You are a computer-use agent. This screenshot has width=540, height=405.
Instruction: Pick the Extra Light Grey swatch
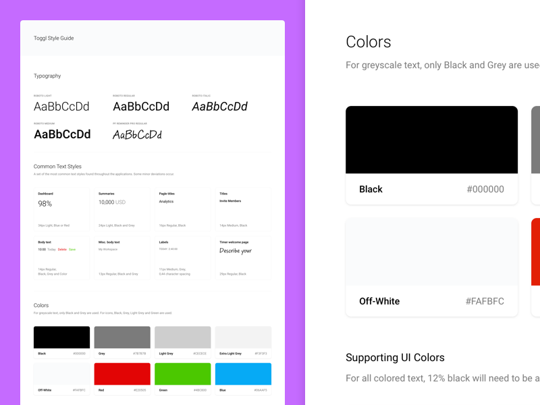[x=243, y=342]
